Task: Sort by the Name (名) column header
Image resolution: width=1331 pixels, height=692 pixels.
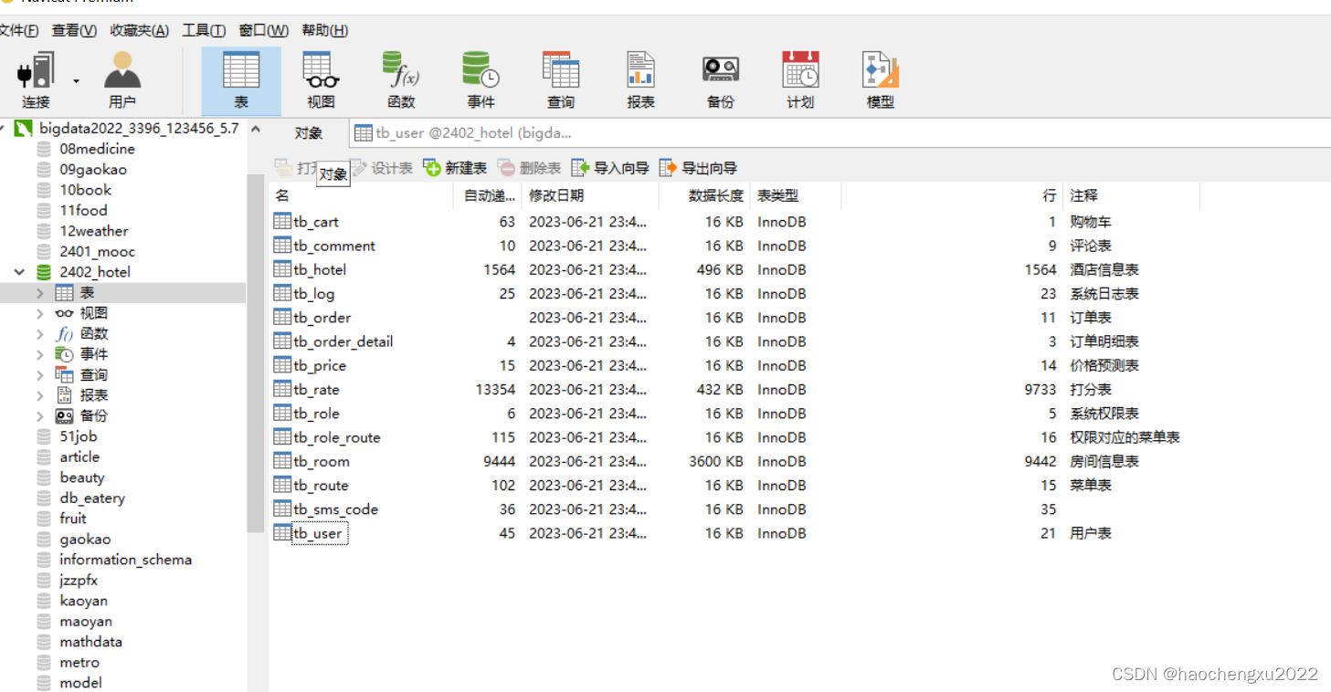Action: click(x=362, y=195)
